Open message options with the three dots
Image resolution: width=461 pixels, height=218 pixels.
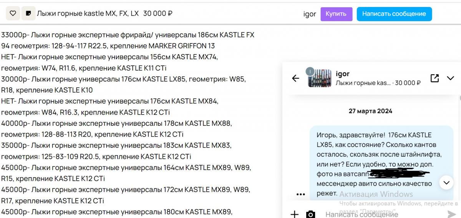301,194
